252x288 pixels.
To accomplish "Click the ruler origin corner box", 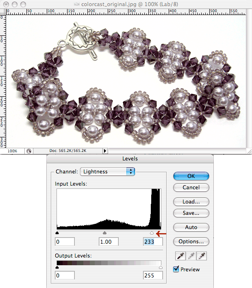I will 3,12.
